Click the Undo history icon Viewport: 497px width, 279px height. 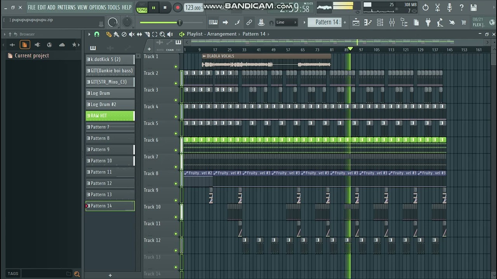(x=426, y=7)
